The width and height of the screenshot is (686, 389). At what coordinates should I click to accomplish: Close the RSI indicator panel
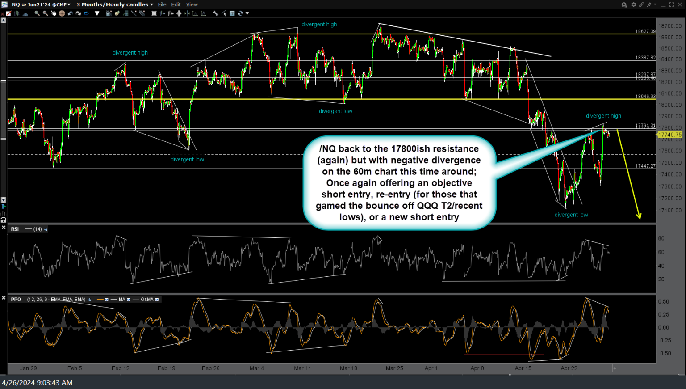point(4,228)
